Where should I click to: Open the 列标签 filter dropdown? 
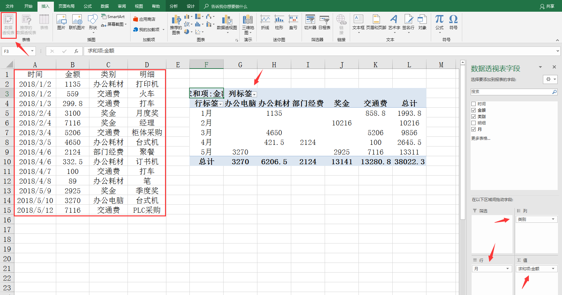tap(254, 95)
